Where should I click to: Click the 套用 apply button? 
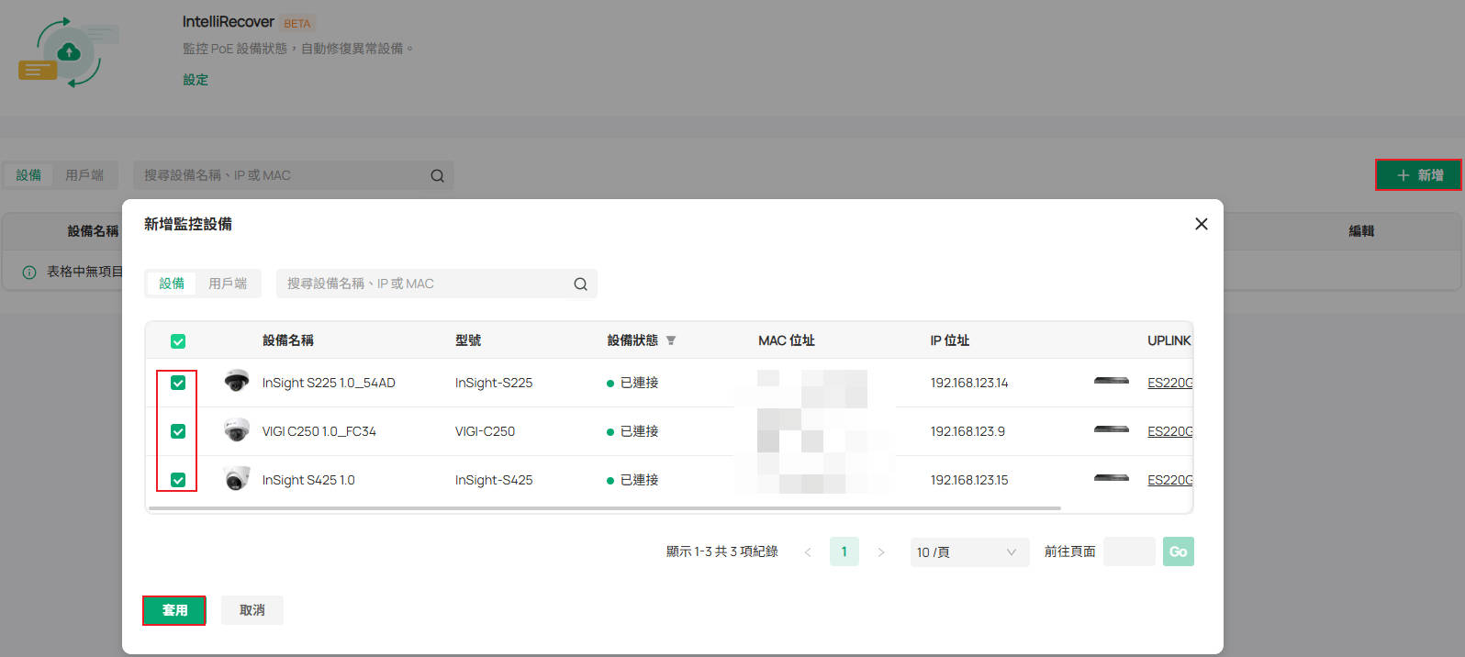(x=174, y=610)
